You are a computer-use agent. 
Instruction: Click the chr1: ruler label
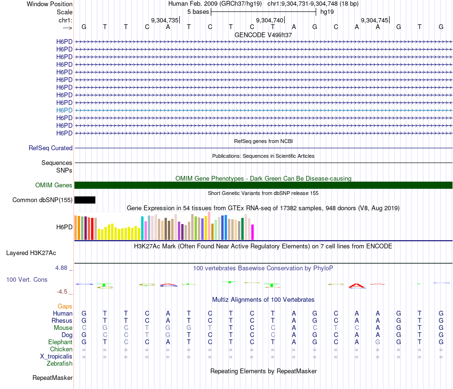point(65,20)
